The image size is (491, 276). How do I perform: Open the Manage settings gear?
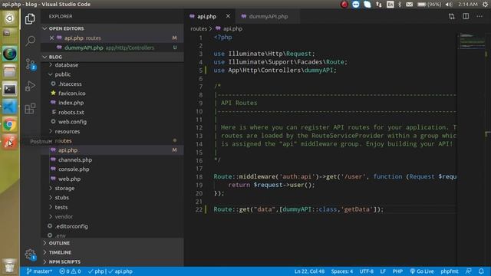(x=30, y=255)
